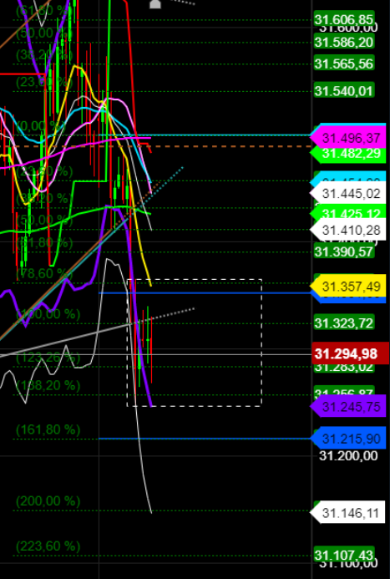Select the white price tag 31.410,28
Viewport: 390px width, 579px height.
(x=348, y=230)
